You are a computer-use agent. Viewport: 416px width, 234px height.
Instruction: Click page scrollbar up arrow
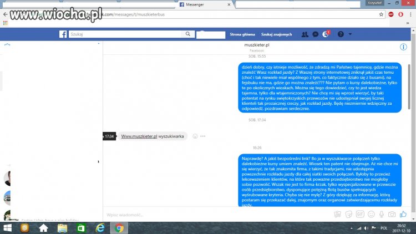413,30
